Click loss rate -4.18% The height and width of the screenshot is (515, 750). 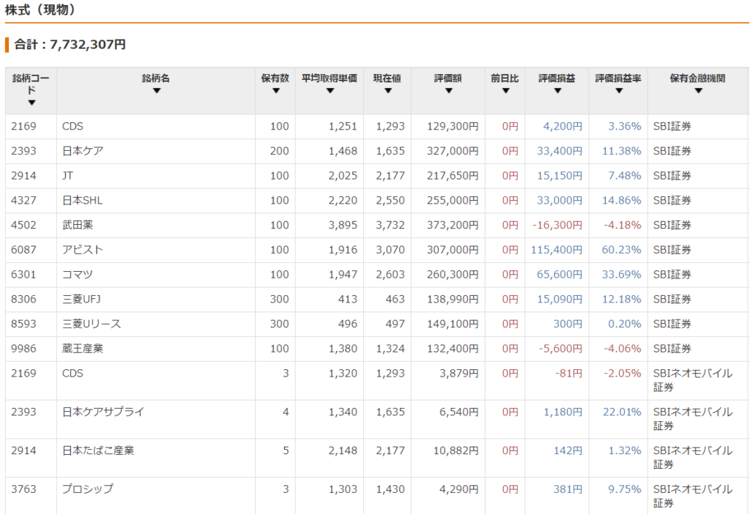coord(623,225)
